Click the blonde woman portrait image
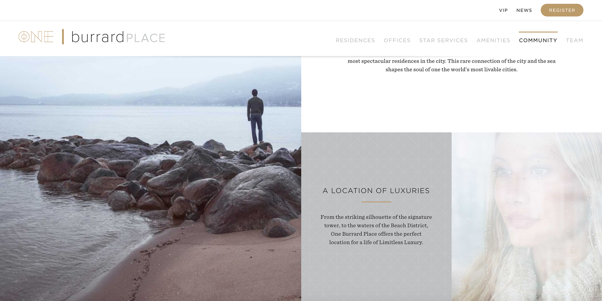The width and height of the screenshot is (602, 301). click(527, 217)
